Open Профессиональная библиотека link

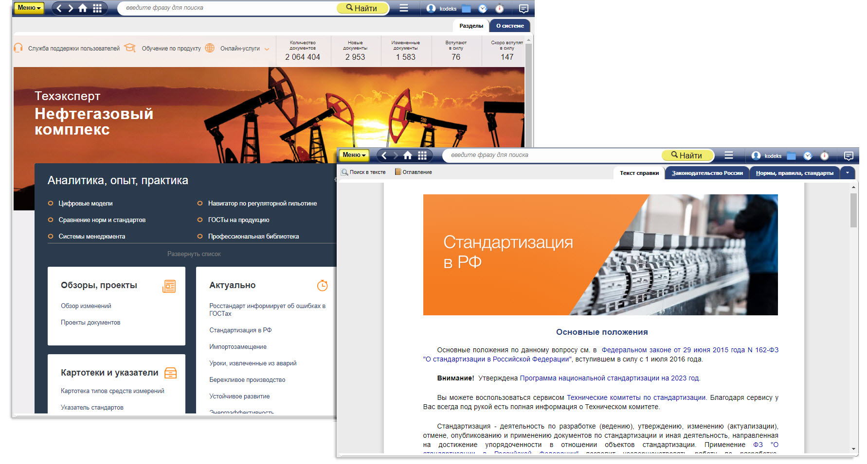253,237
